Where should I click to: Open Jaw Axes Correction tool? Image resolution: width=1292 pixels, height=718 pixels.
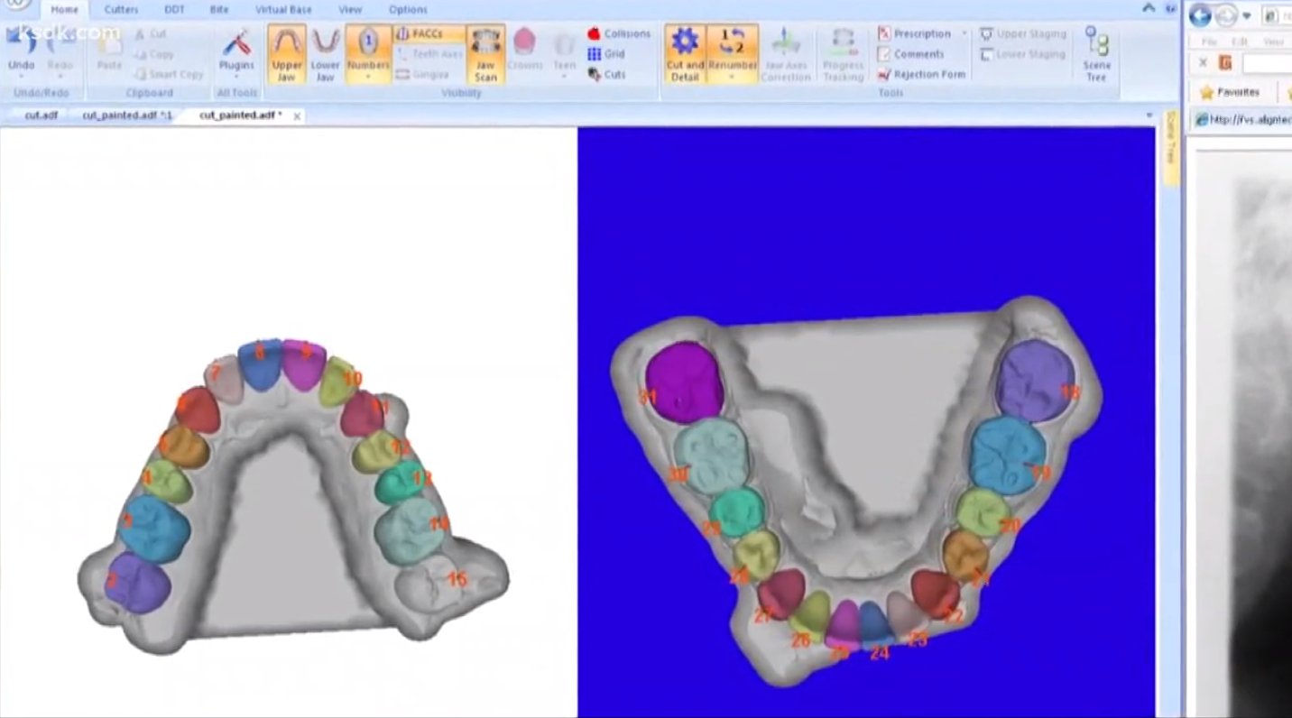[x=786, y=54]
